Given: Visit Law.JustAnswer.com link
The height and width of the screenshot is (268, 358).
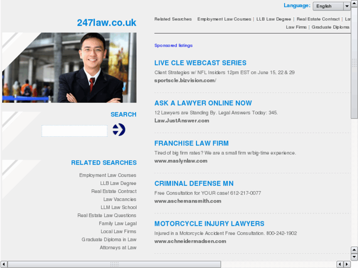Looking at the screenshot, I should pyautogui.click(x=182, y=120).
